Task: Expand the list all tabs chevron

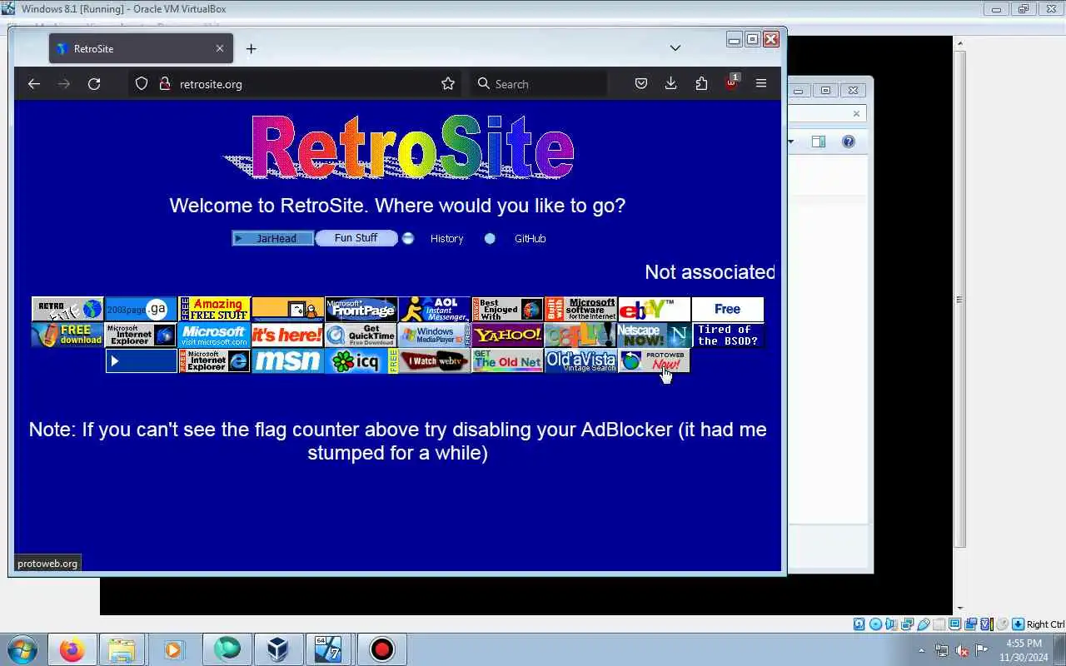Action: (675, 48)
